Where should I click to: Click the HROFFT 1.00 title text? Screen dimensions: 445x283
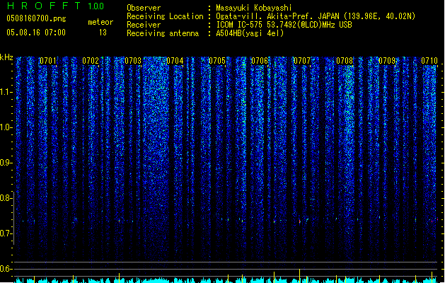click(x=56, y=6)
